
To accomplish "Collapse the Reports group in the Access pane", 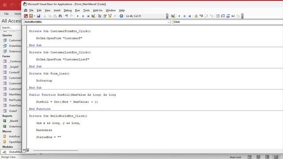I will pos(7,116).
